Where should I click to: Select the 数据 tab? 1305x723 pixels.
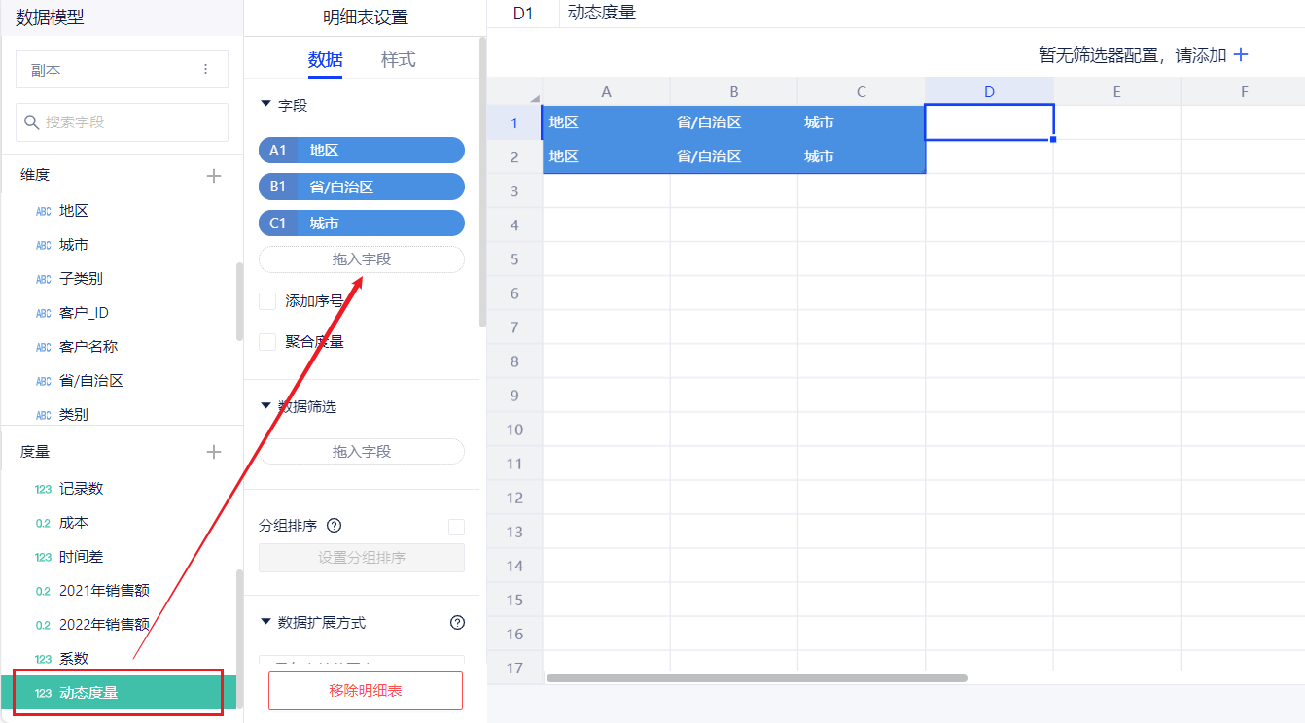[325, 59]
